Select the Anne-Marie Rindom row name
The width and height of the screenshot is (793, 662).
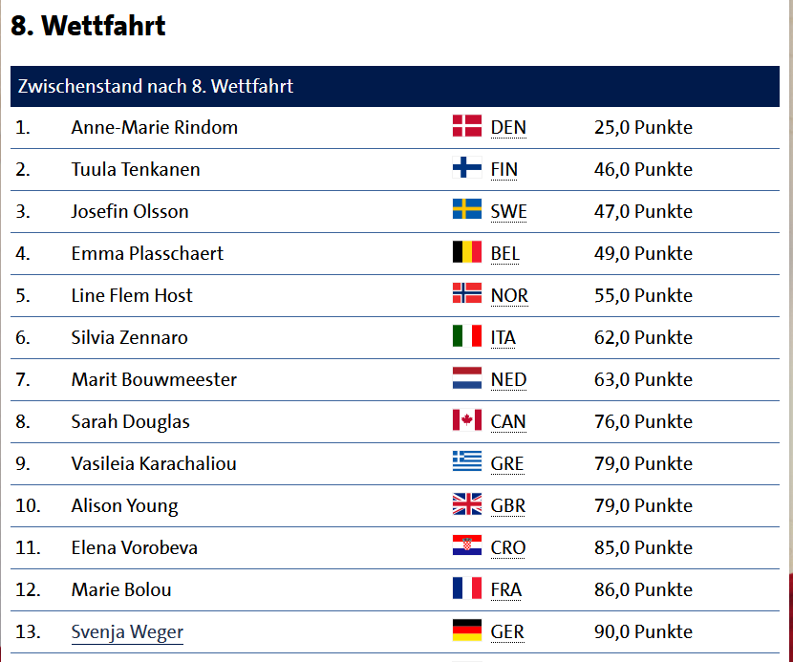154,127
